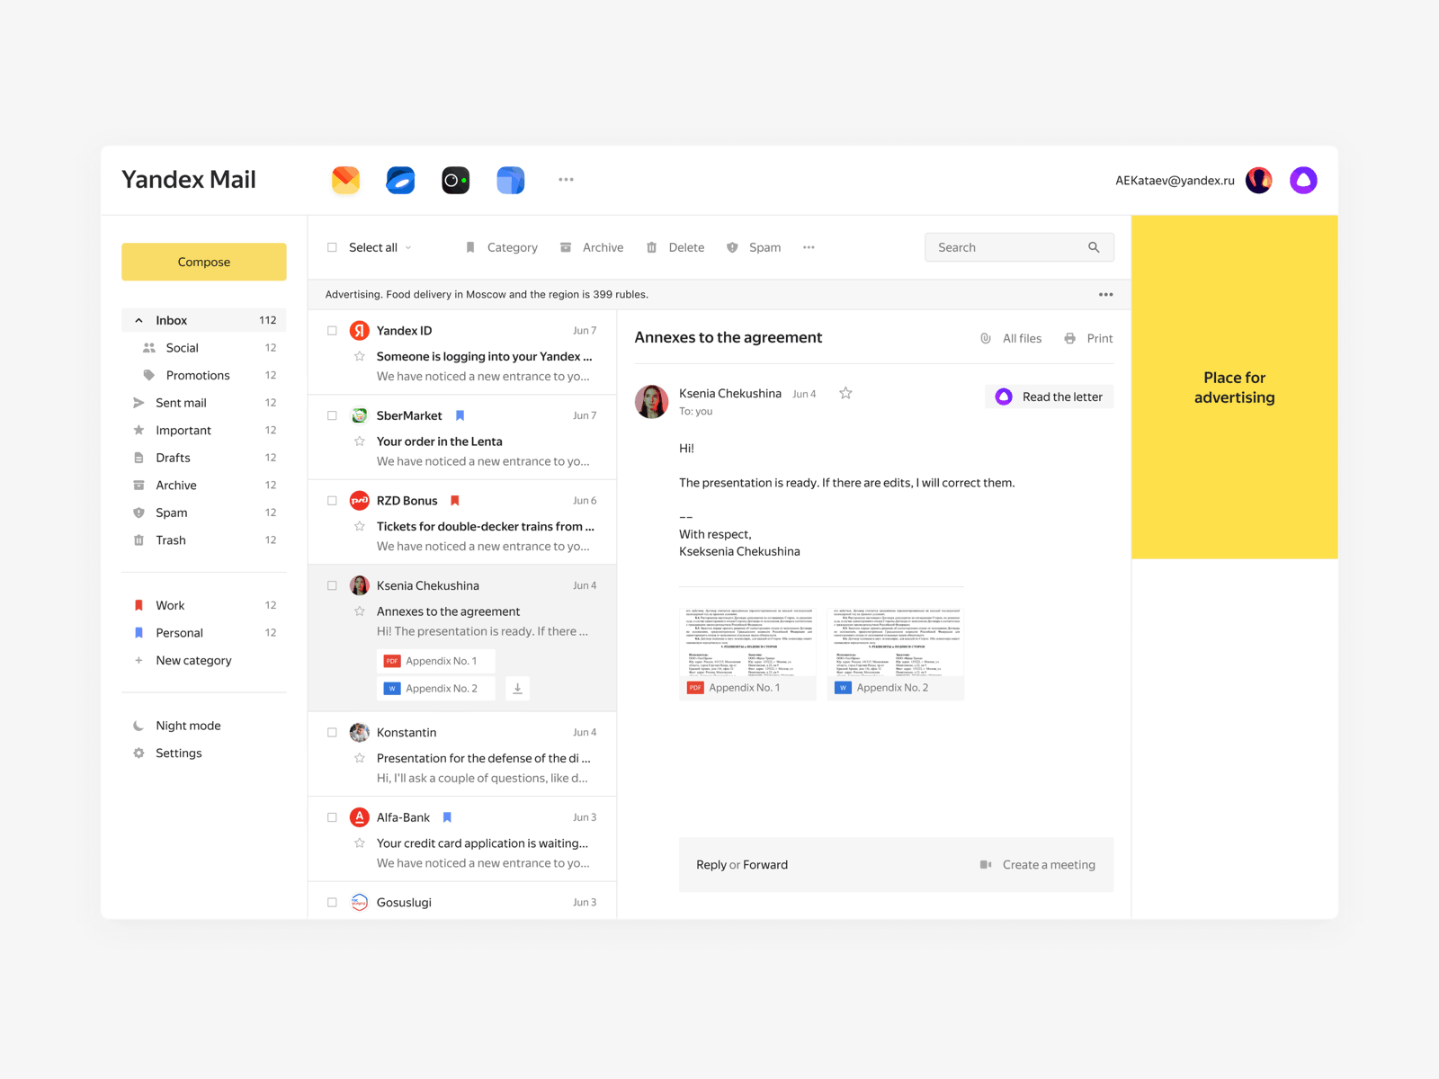Check the SberMarket message checkbox
The image size is (1439, 1079).
tap(332, 415)
